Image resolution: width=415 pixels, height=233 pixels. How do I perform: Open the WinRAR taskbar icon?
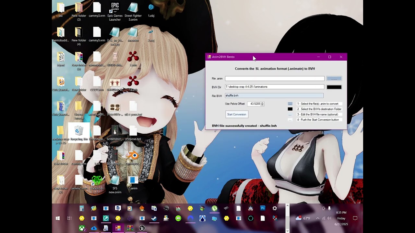[130, 228]
